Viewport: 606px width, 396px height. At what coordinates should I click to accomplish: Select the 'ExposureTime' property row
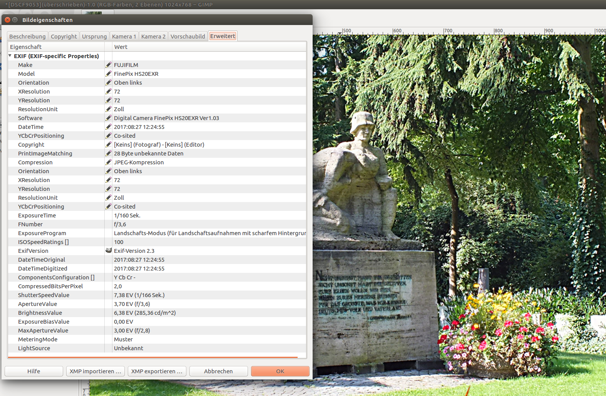tap(157, 215)
